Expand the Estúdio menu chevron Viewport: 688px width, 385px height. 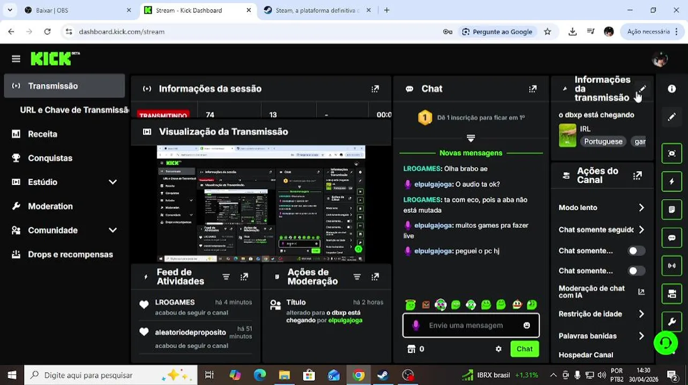113,182
